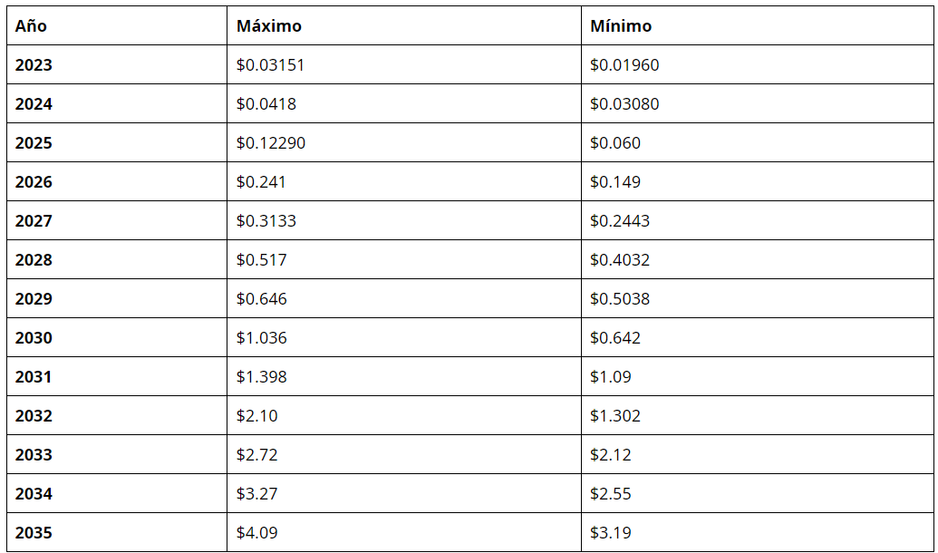Select the 2023 year cell
The image size is (938, 553).
tap(34, 65)
